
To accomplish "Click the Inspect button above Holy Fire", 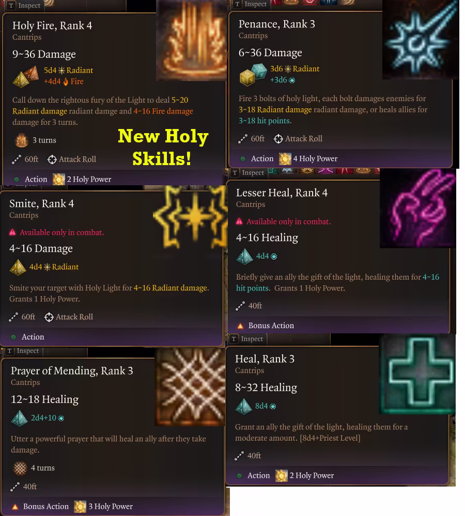I will click(24, 5).
